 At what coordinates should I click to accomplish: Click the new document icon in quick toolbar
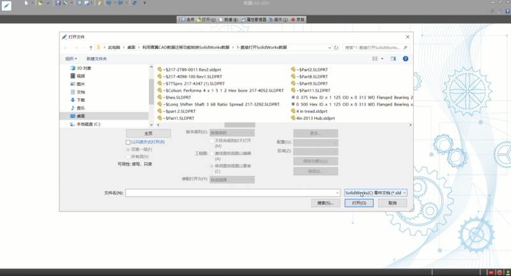(26, 3)
